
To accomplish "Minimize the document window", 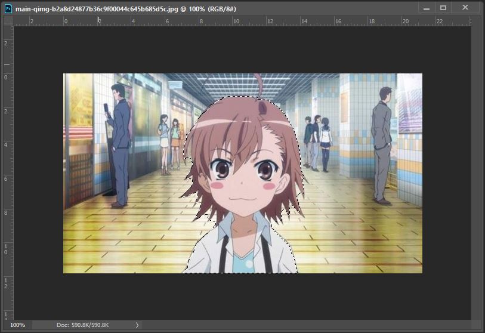I will (x=427, y=8).
